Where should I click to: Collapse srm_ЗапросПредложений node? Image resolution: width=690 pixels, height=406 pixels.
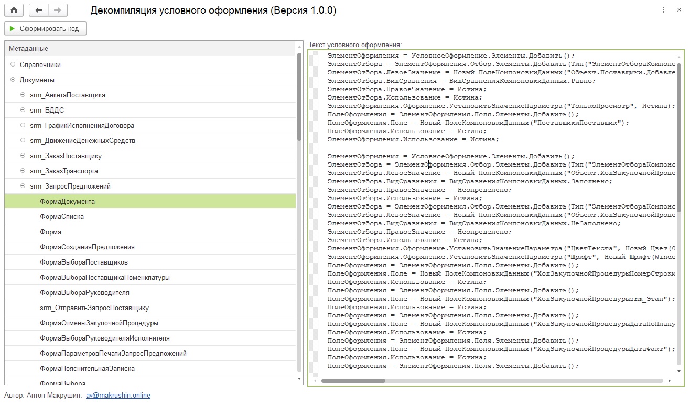click(23, 186)
